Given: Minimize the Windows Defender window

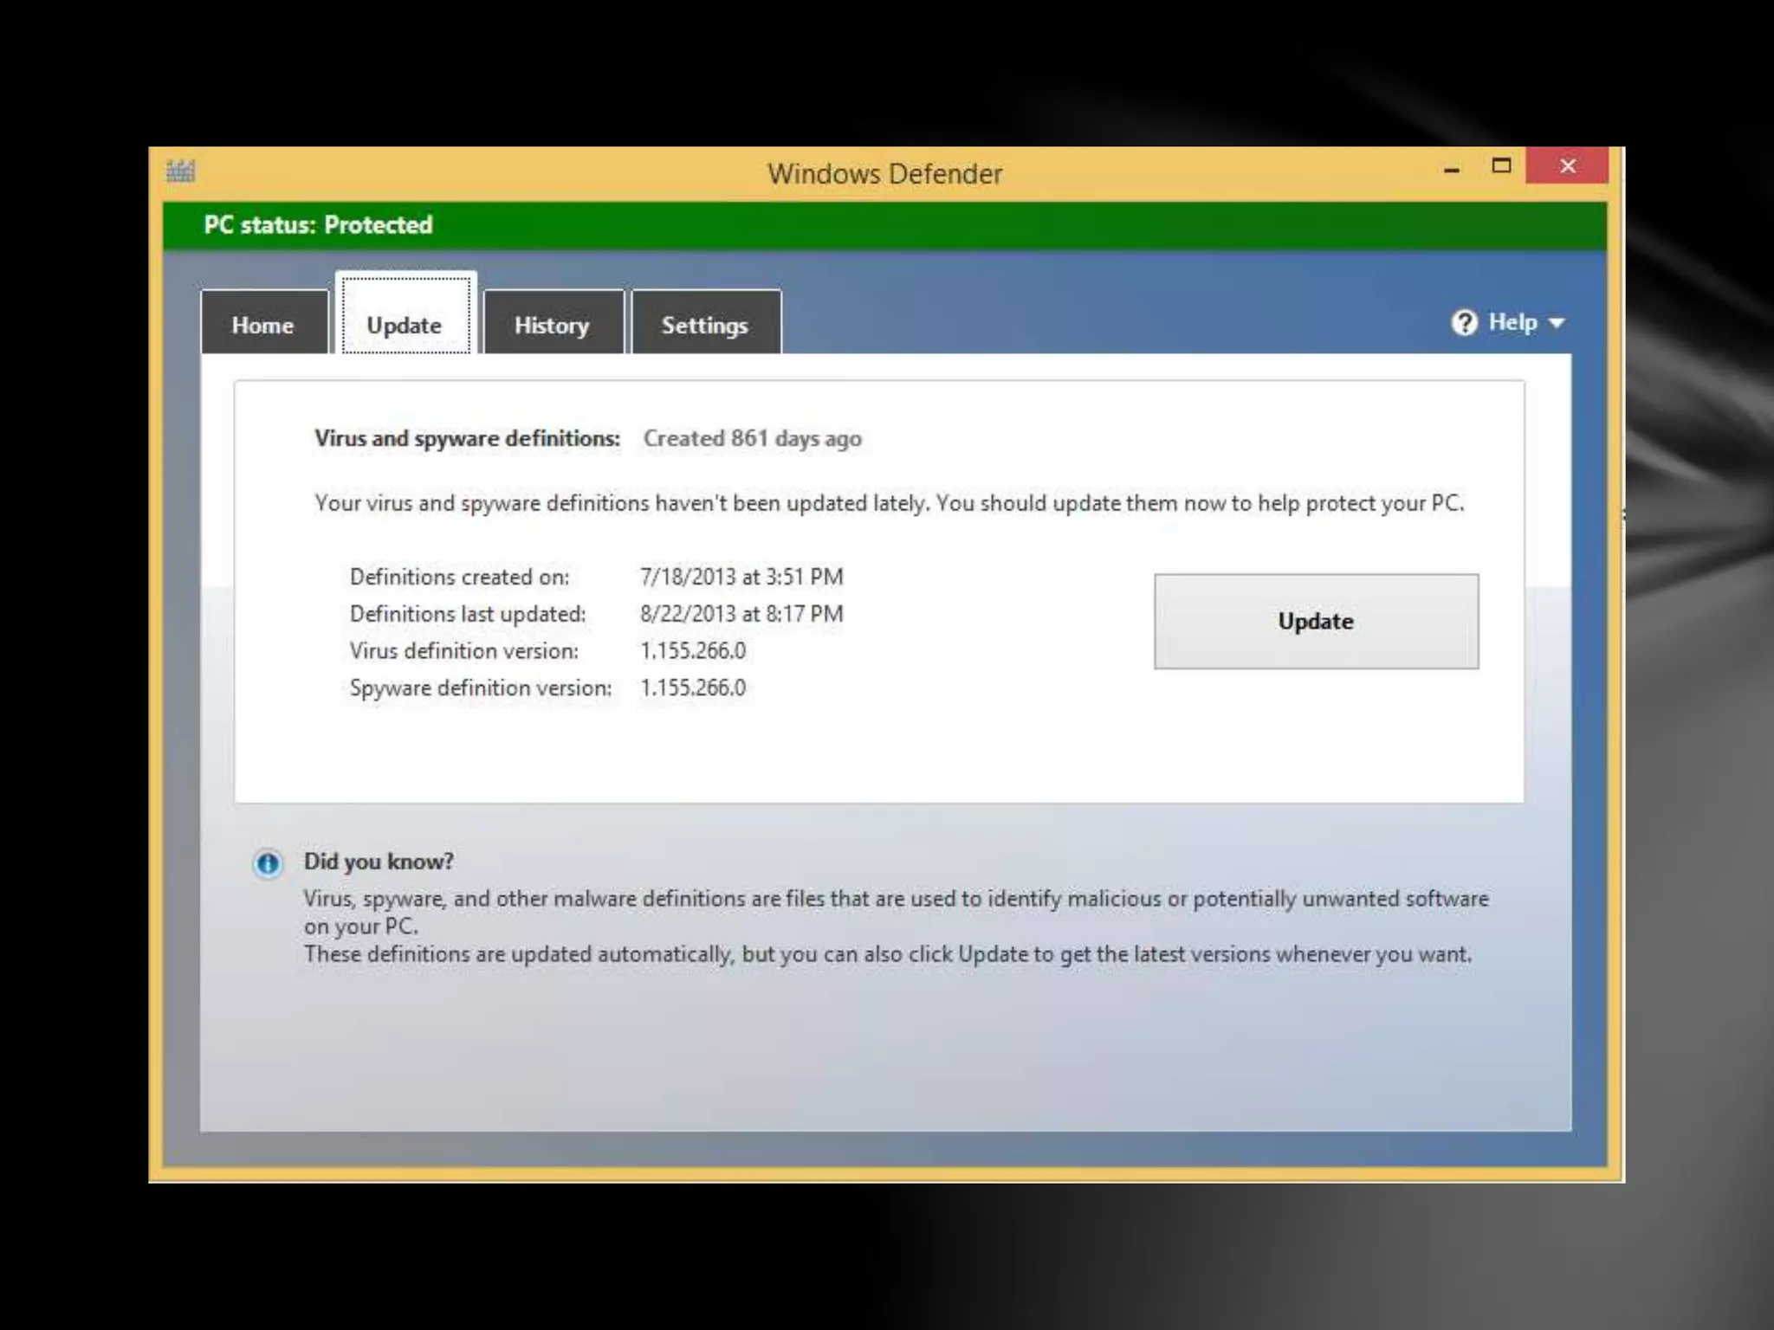Looking at the screenshot, I should point(1452,169).
